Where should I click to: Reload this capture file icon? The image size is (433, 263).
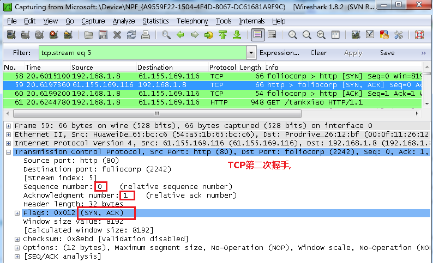131,35
